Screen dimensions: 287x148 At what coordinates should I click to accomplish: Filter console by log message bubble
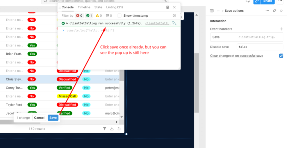109,16
